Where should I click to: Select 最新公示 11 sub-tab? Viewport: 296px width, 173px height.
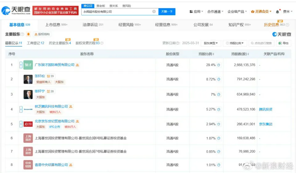pos(14,43)
